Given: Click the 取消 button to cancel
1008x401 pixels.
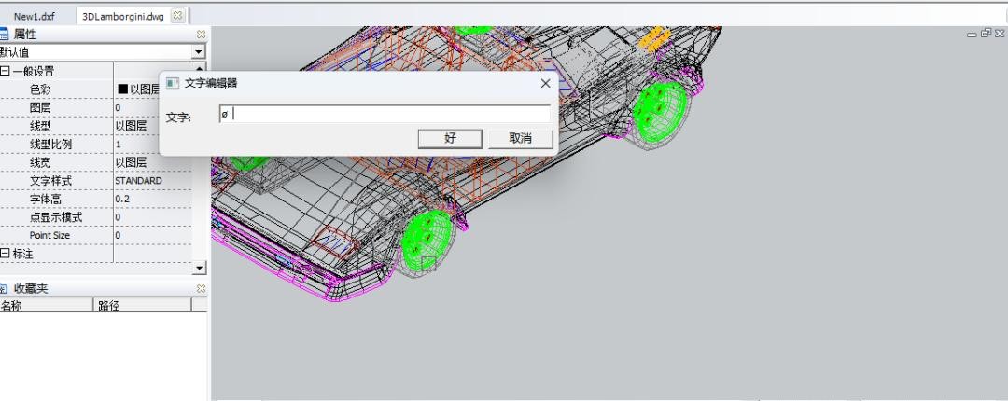Looking at the screenshot, I should (x=520, y=138).
